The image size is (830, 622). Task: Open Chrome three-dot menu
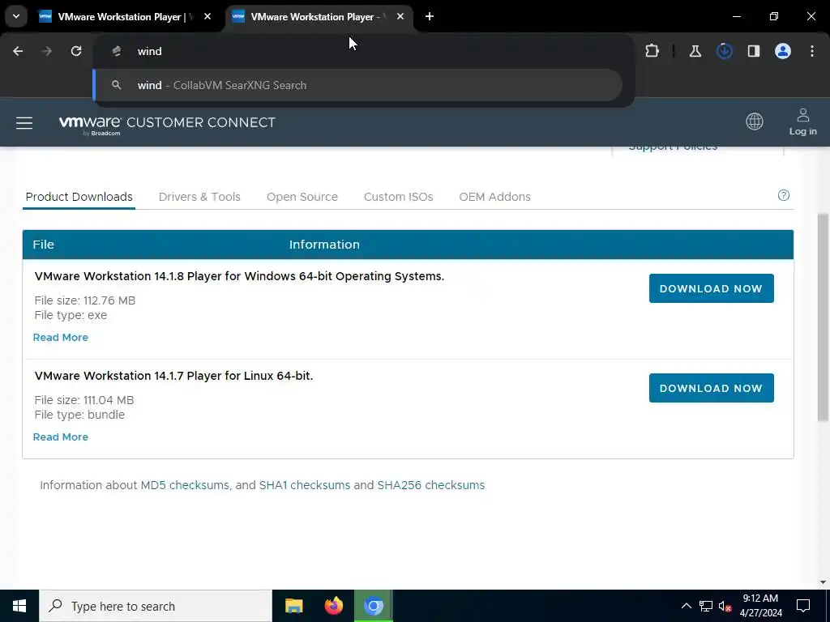click(812, 51)
